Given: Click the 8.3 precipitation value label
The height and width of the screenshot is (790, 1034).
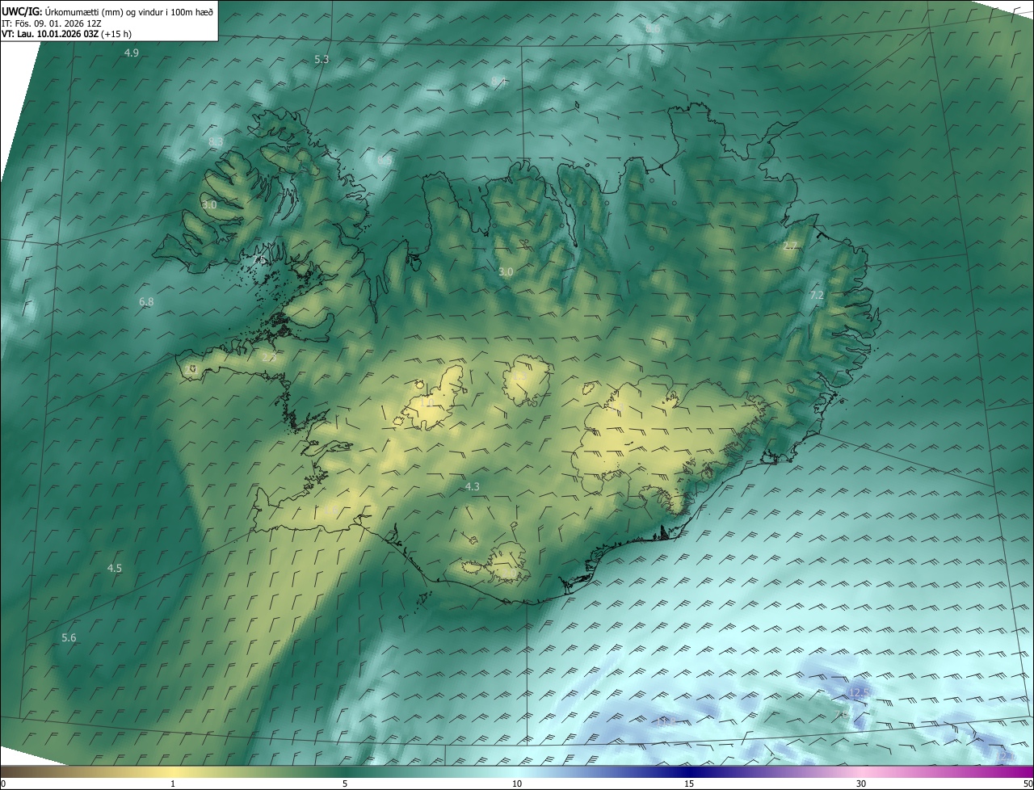Looking at the screenshot, I should 216,141.
